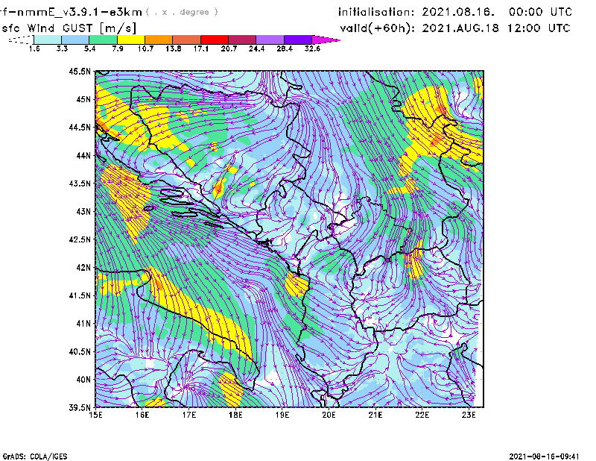This screenshot has width=596, height=461.
Task: Click the light cyan 1.6–3.3 legend swatch
Action: (48, 40)
